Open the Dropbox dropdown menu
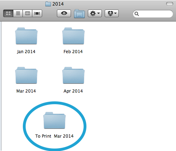The height and width of the screenshot is (151, 176). coord(112,13)
